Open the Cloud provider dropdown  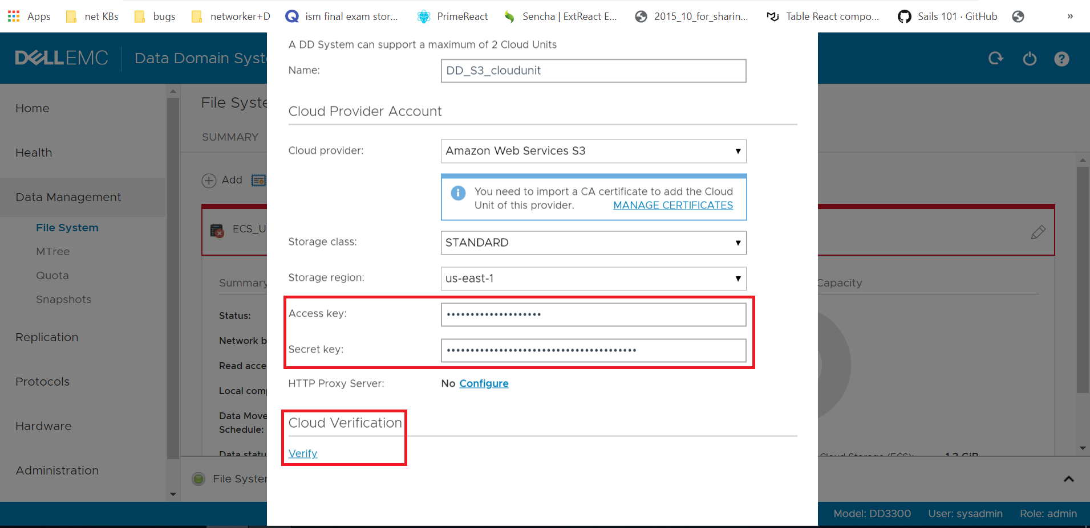click(594, 151)
